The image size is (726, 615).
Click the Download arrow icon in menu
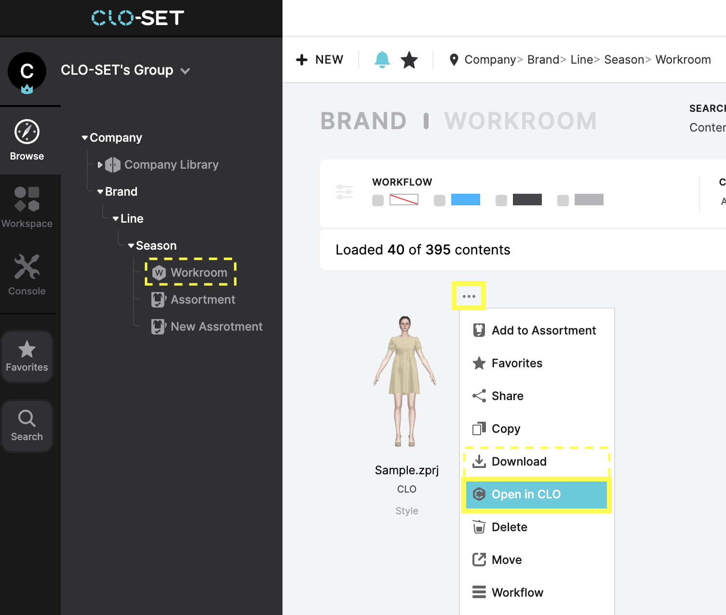click(x=479, y=461)
